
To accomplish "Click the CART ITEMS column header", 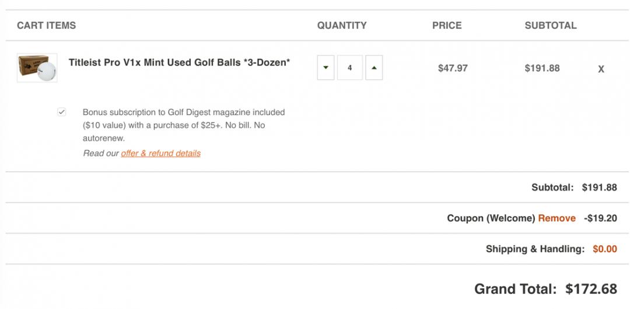I will click(47, 26).
